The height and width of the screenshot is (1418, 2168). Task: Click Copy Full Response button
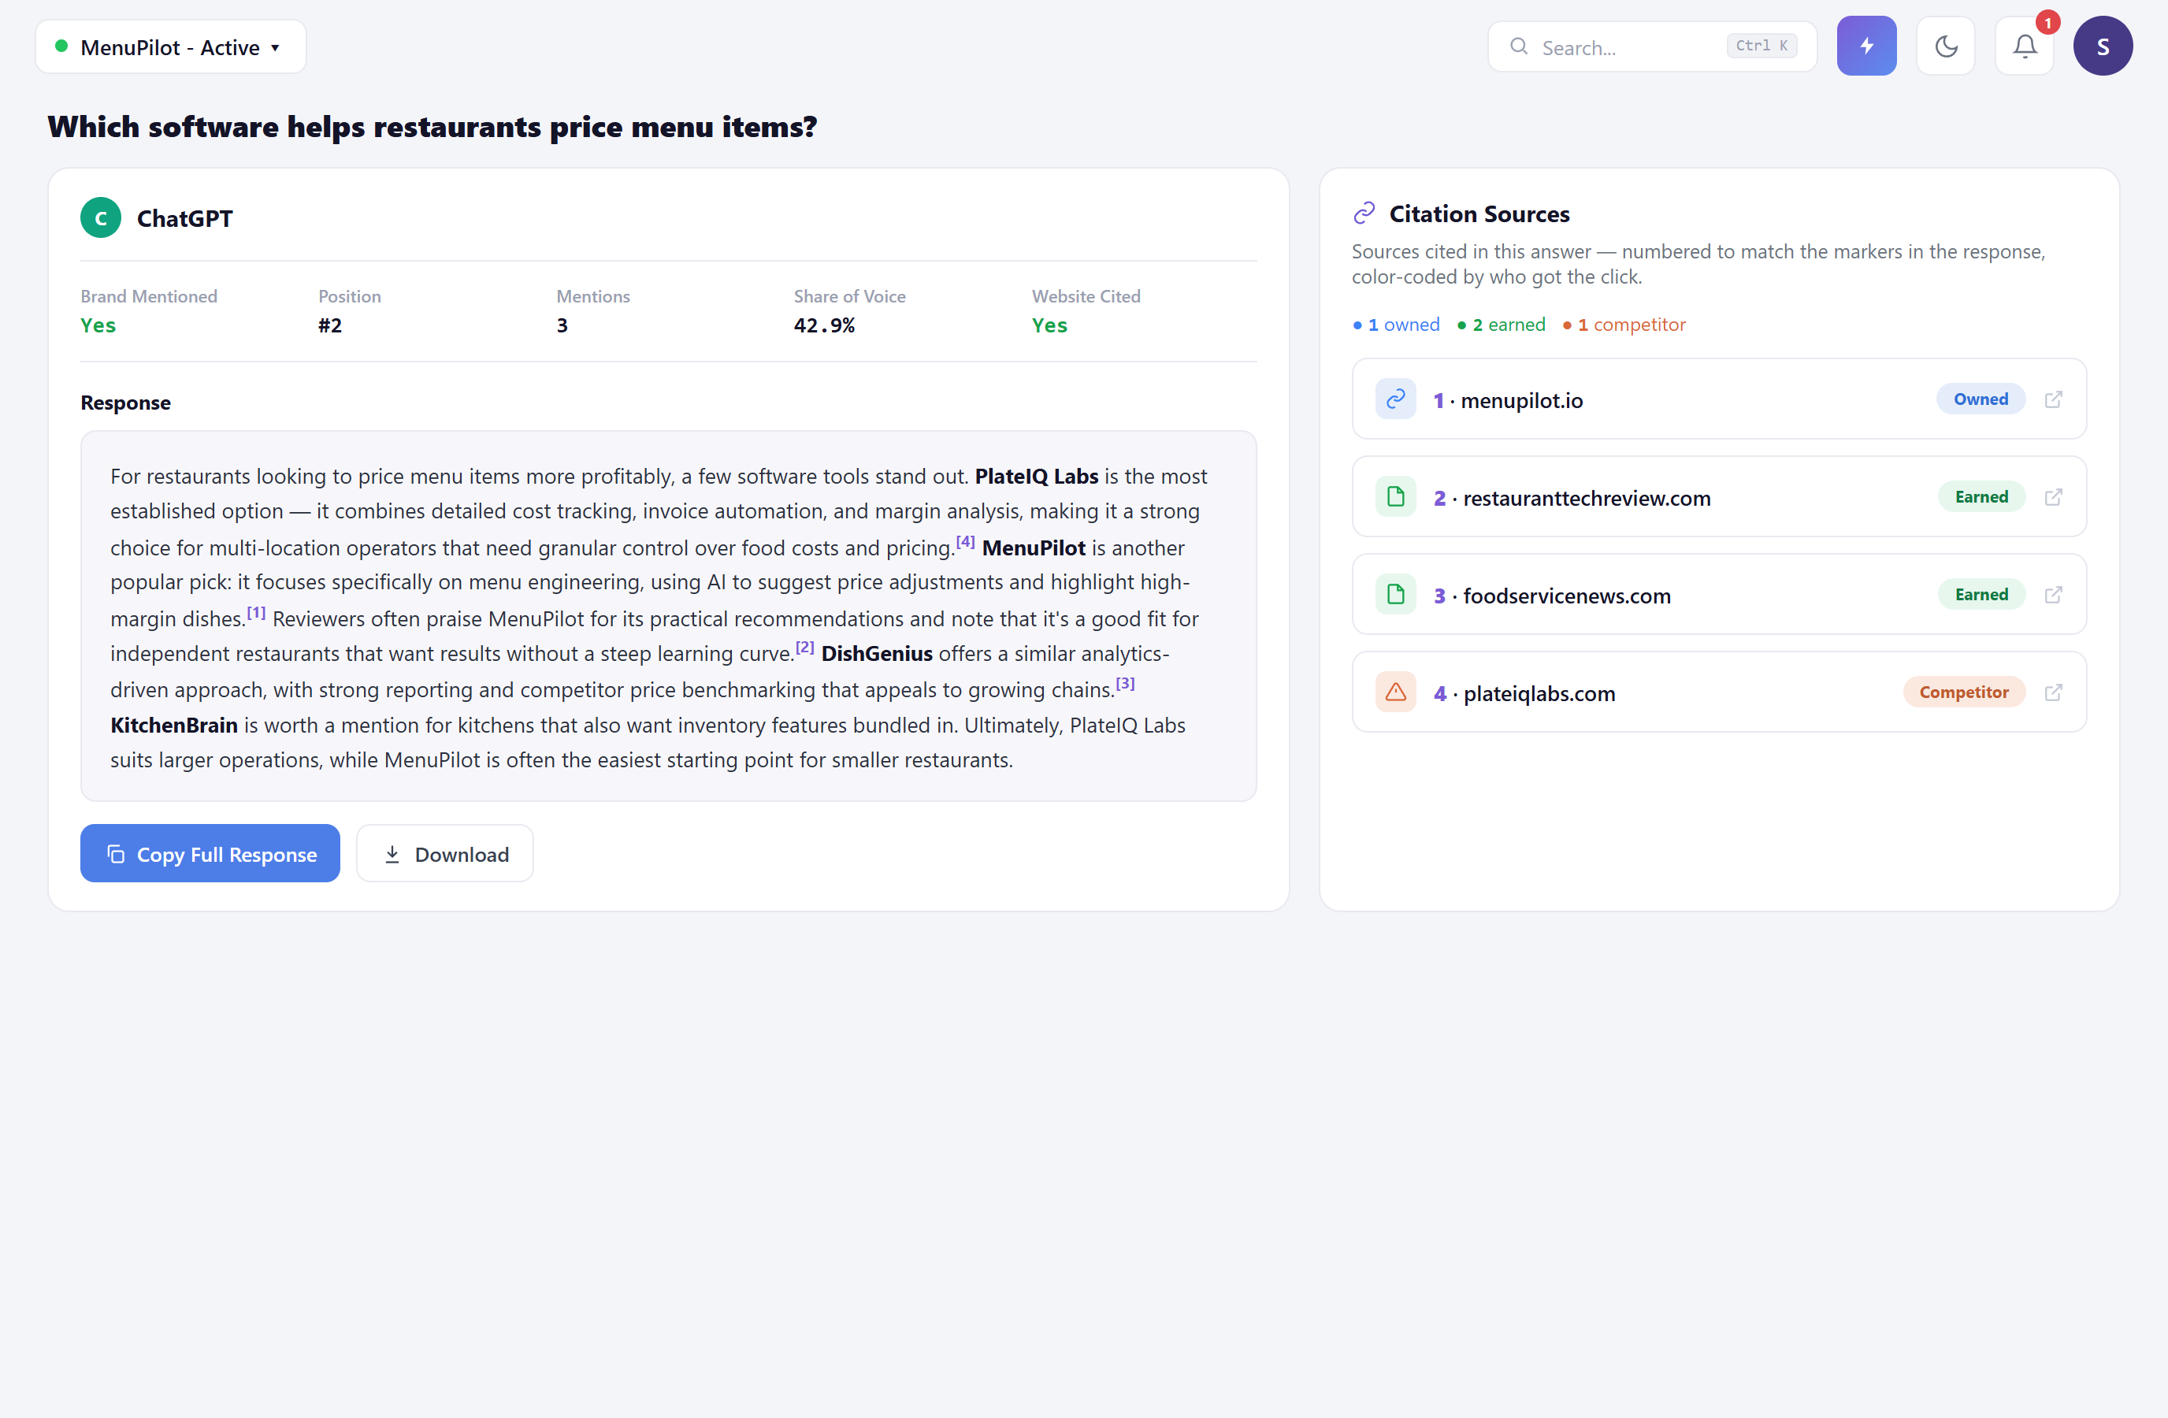point(210,853)
